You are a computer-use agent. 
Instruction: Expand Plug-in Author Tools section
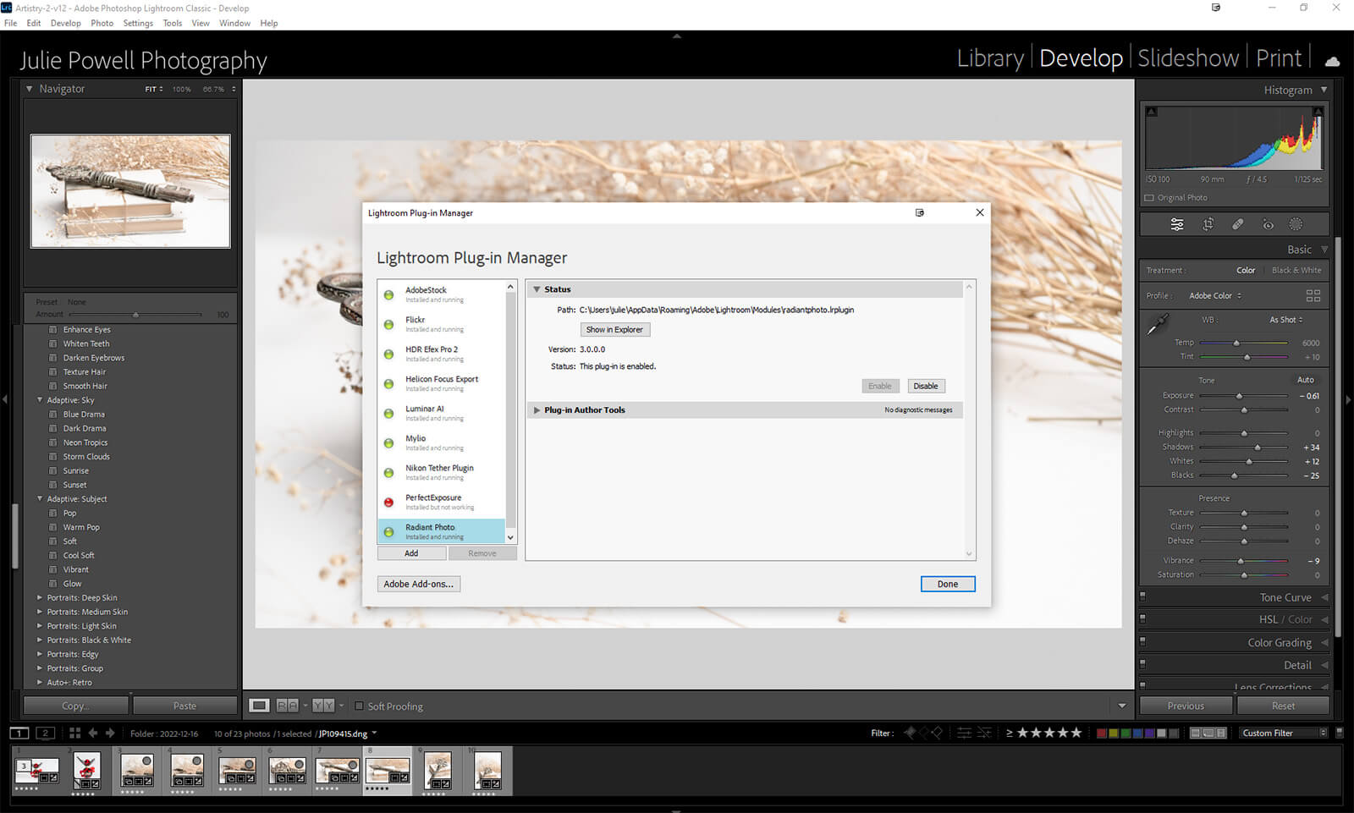point(537,409)
